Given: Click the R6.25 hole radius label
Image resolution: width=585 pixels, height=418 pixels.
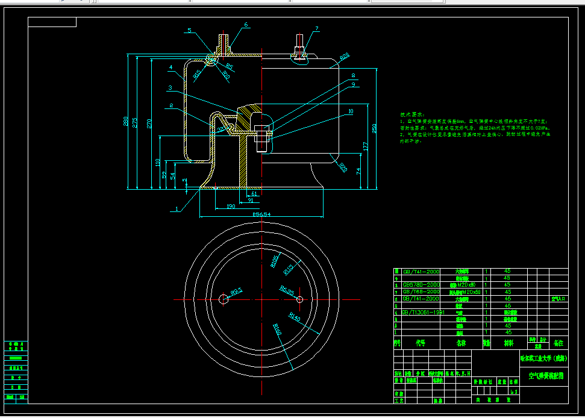Looking at the screenshot, I should pos(287,290).
